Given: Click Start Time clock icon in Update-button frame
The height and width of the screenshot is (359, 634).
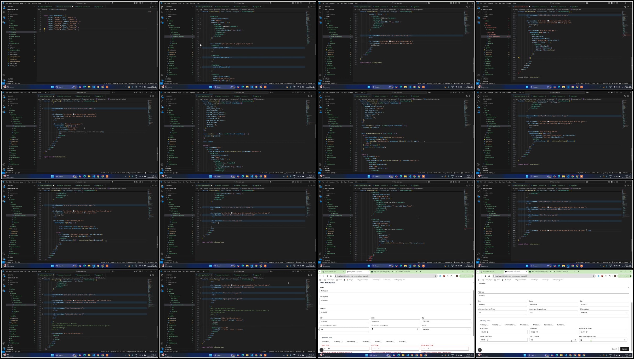Looking at the screenshot, I should tap(488, 332).
